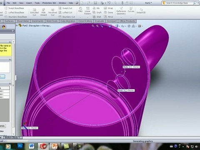This screenshot has width=200, height=150.
Task: Open the Tools menu
Action: 37,3
